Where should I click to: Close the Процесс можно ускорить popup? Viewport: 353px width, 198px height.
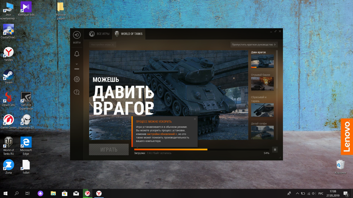[195, 119]
